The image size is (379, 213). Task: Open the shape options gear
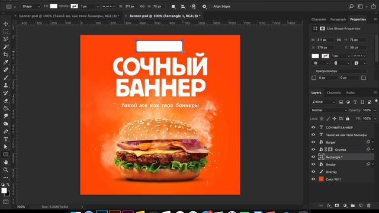(x=204, y=7)
